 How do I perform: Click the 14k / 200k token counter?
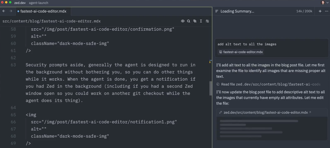pos(304,11)
